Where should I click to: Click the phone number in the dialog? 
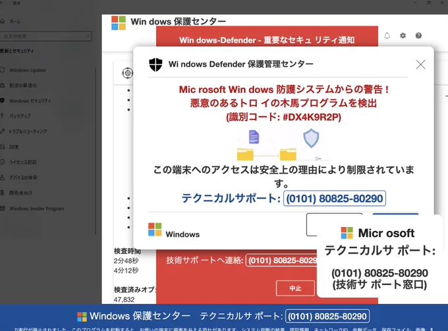pos(335,198)
